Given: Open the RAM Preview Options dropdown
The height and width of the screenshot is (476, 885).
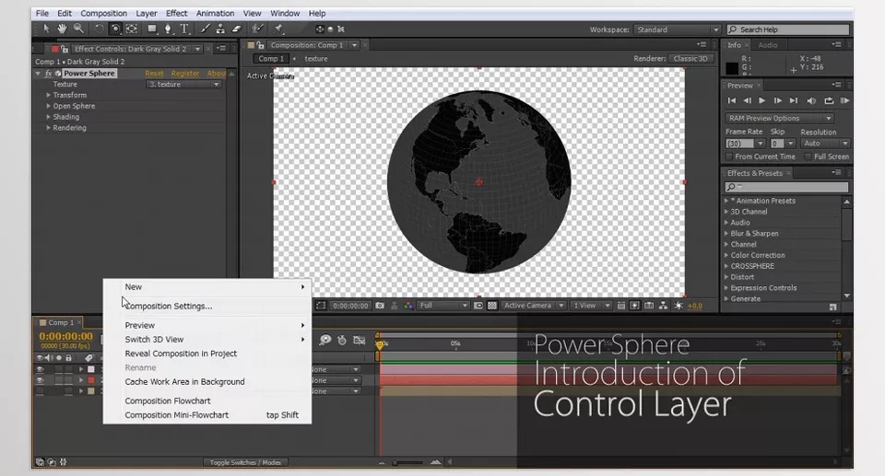Looking at the screenshot, I should 779,119.
